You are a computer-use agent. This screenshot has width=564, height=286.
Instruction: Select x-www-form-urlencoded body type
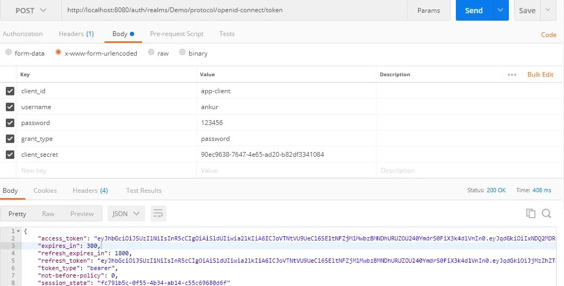(58, 52)
